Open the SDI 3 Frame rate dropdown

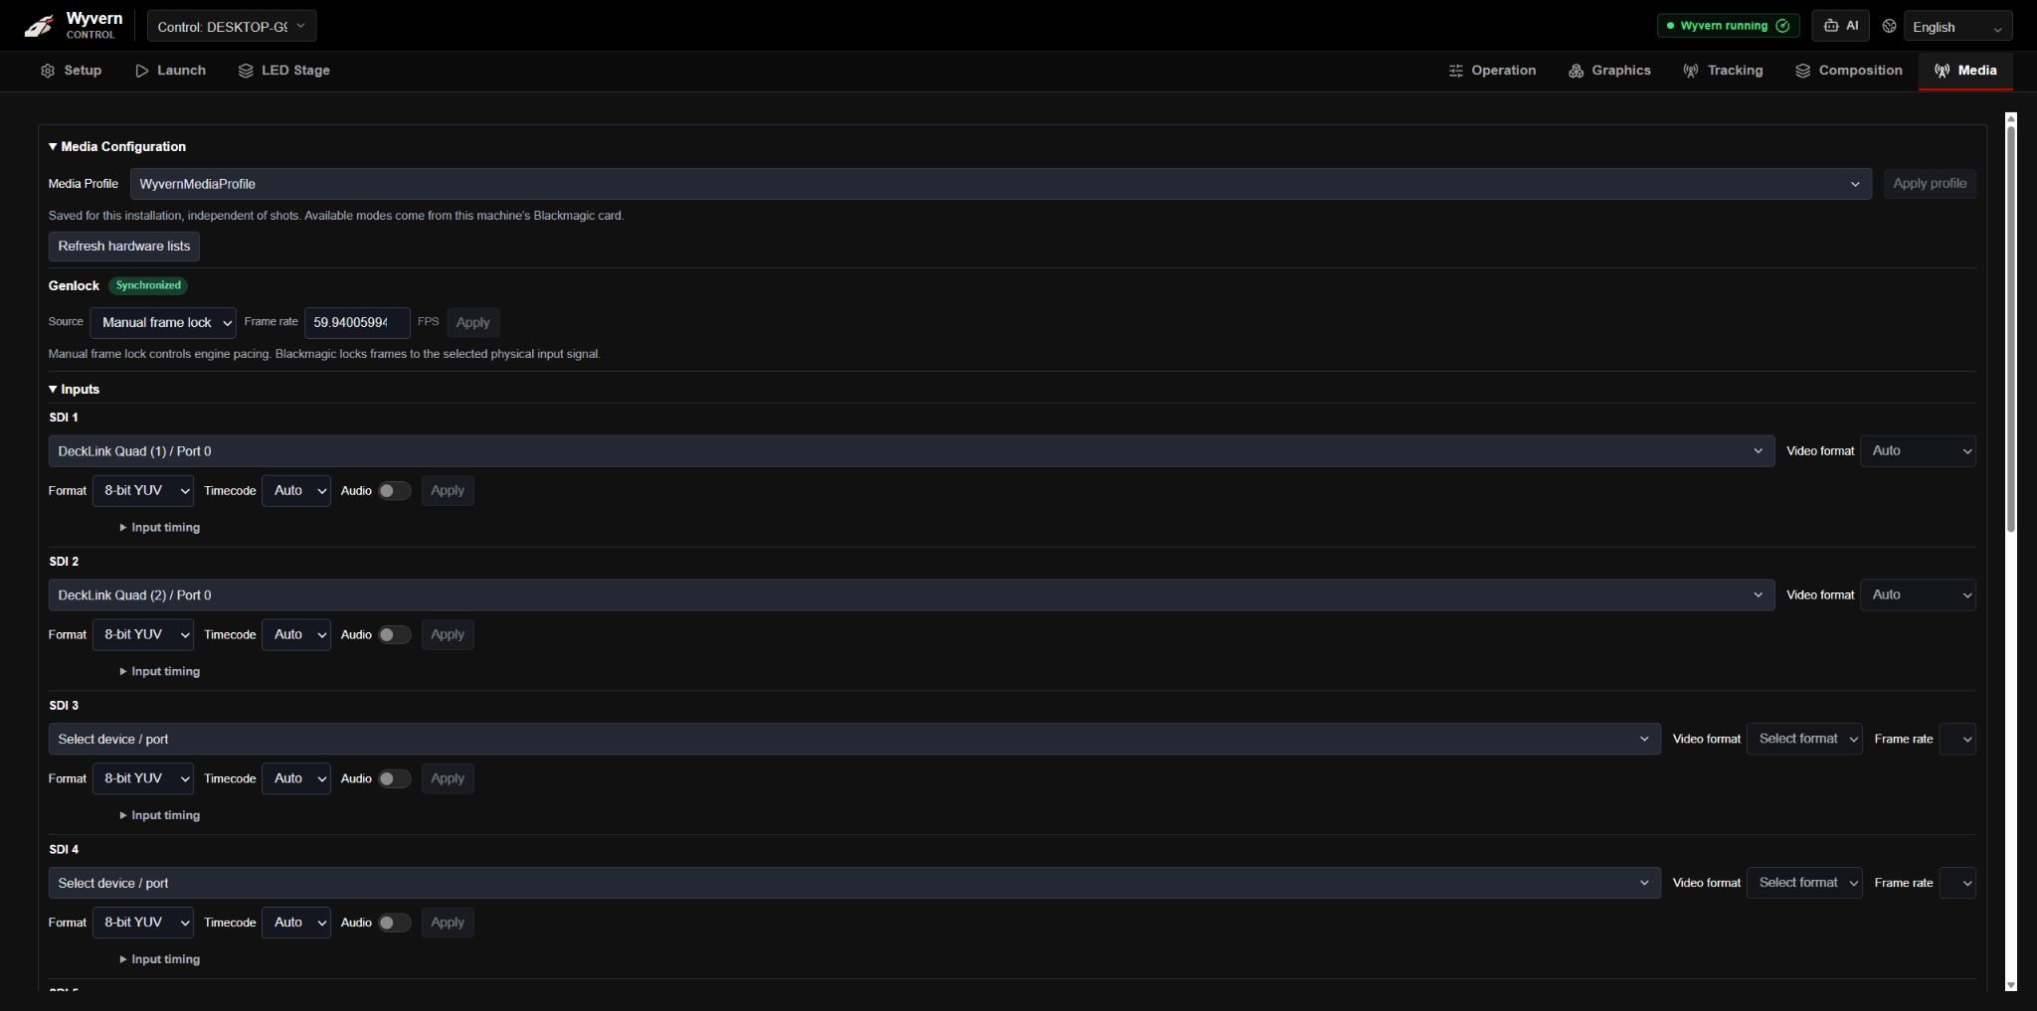1957,739
